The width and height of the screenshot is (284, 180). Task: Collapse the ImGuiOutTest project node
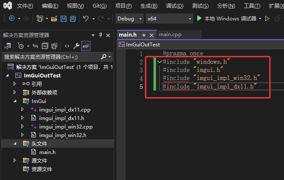click(x=7, y=75)
